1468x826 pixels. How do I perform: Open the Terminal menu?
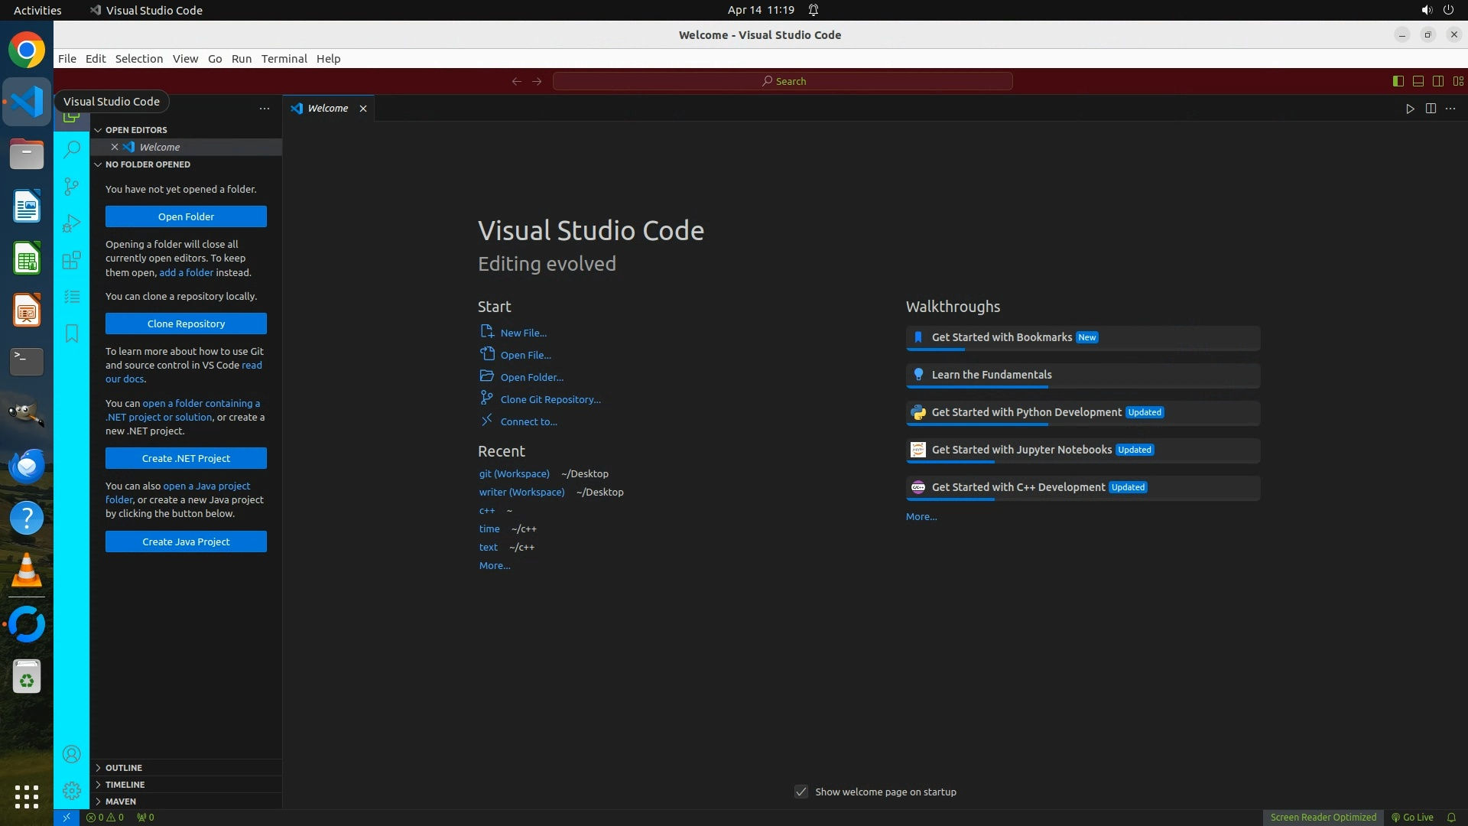click(x=284, y=59)
